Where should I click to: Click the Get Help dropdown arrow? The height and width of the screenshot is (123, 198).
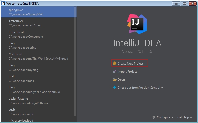click(191, 118)
